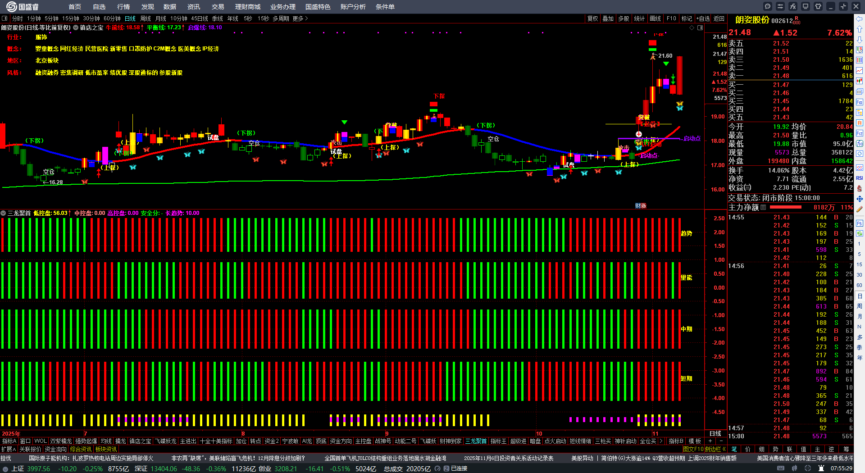Image resolution: width=865 pixels, height=473 pixels.
Task: Click the 上证 index value in status bar
Action: (38, 468)
